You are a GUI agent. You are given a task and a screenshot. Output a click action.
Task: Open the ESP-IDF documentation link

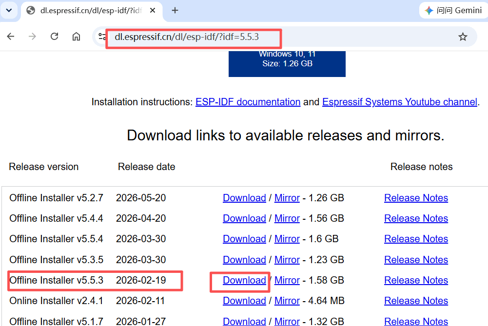tap(248, 102)
